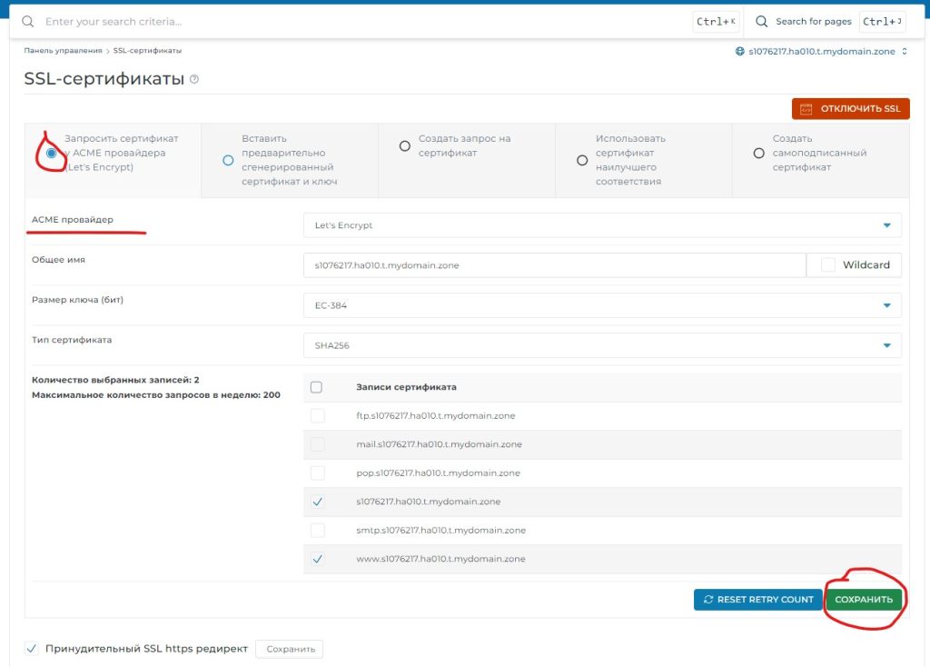
Task: Open the domain selector at top right
Action: (x=821, y=52)
